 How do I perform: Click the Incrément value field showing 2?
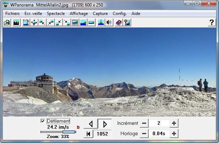pos(159,123)
